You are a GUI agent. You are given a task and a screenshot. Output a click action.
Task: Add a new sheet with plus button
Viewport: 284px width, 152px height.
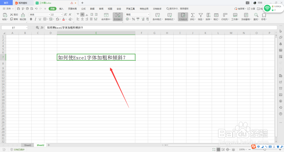[x=49, y=145]
